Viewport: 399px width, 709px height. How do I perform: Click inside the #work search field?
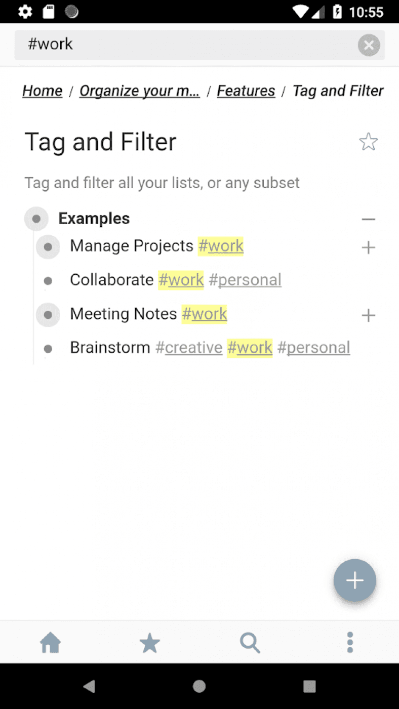152,45
